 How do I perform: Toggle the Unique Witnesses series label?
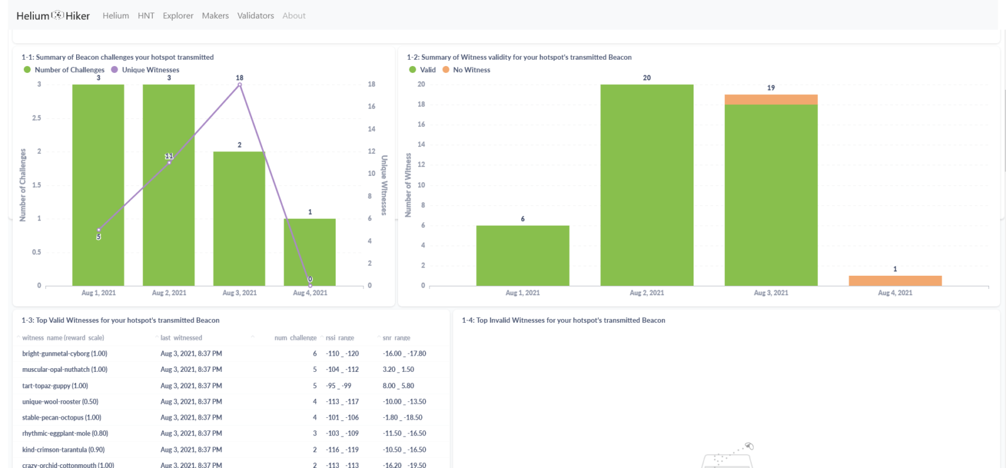pyautogui.click(x=150, y=70)
